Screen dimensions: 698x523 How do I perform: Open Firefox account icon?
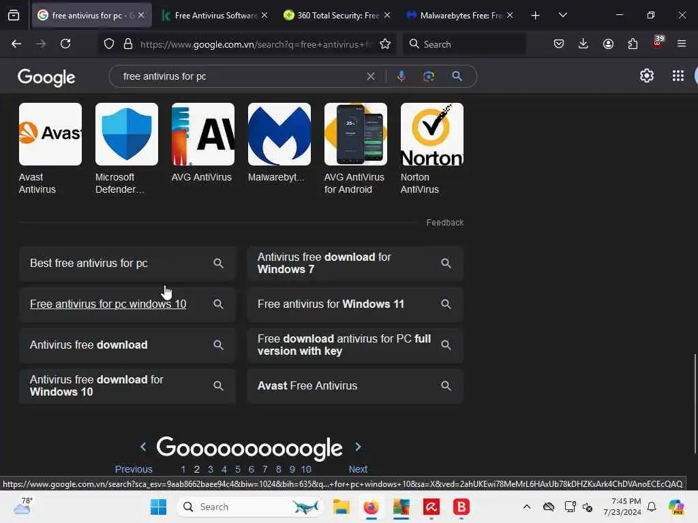coord(608,44)
